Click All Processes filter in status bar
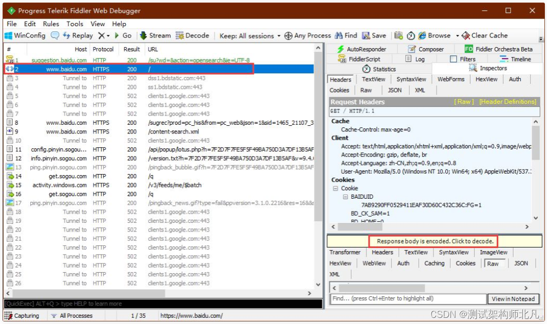Viewport: 547px width, 324px height. pos(72,316)
